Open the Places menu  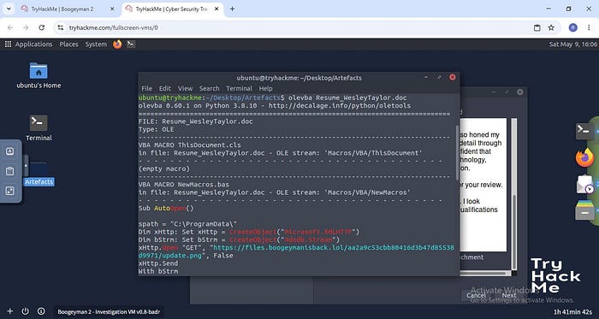pyautogui.click(x=68, y=44)
